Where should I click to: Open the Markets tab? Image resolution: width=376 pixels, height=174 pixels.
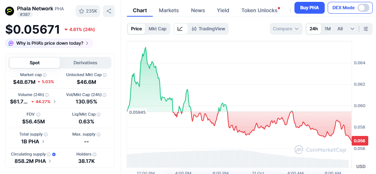pos(169,10)
